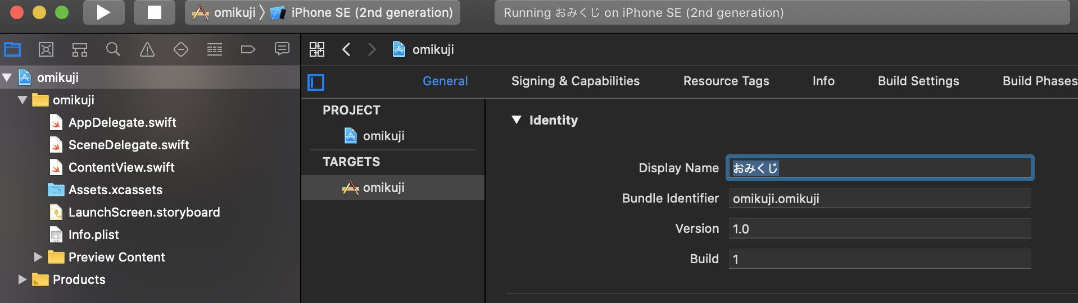Open the Issue navigator

(147, 49)
